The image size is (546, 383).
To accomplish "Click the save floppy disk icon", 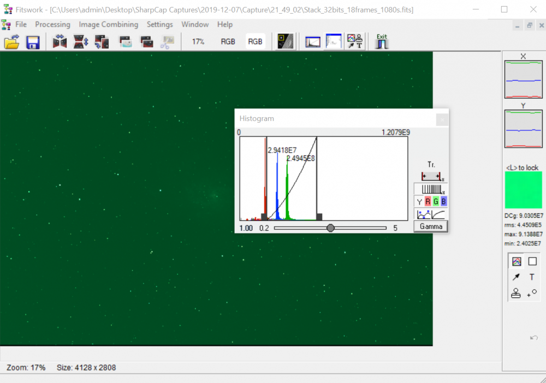I will [x=33, y=42].
